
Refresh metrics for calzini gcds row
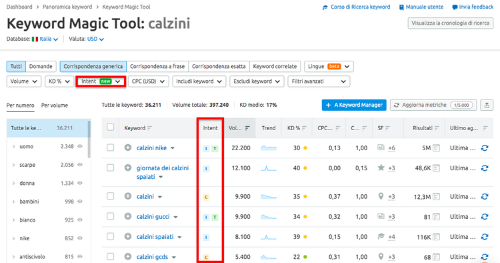(485, 256)
